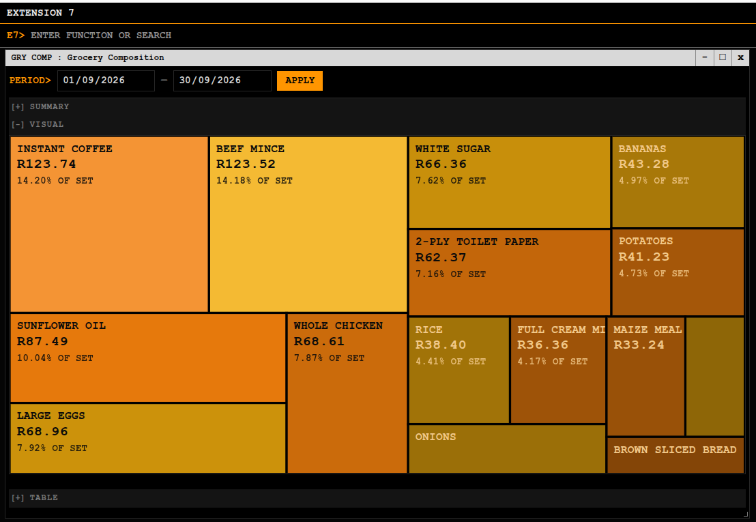Maximize the Grocery Composition panel

pyautogui.click(x=723, y=57)
